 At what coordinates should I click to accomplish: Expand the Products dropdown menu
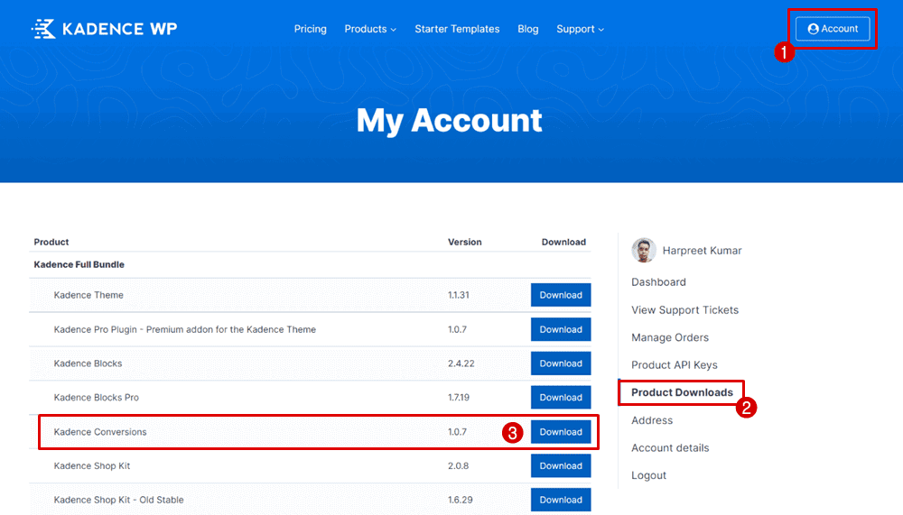370,29
